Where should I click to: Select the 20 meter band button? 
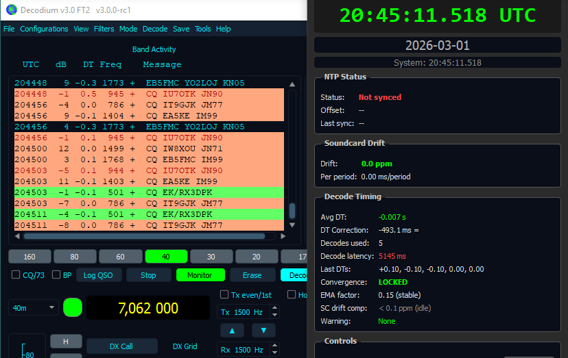pyautogui.click(x=257, y=257)
